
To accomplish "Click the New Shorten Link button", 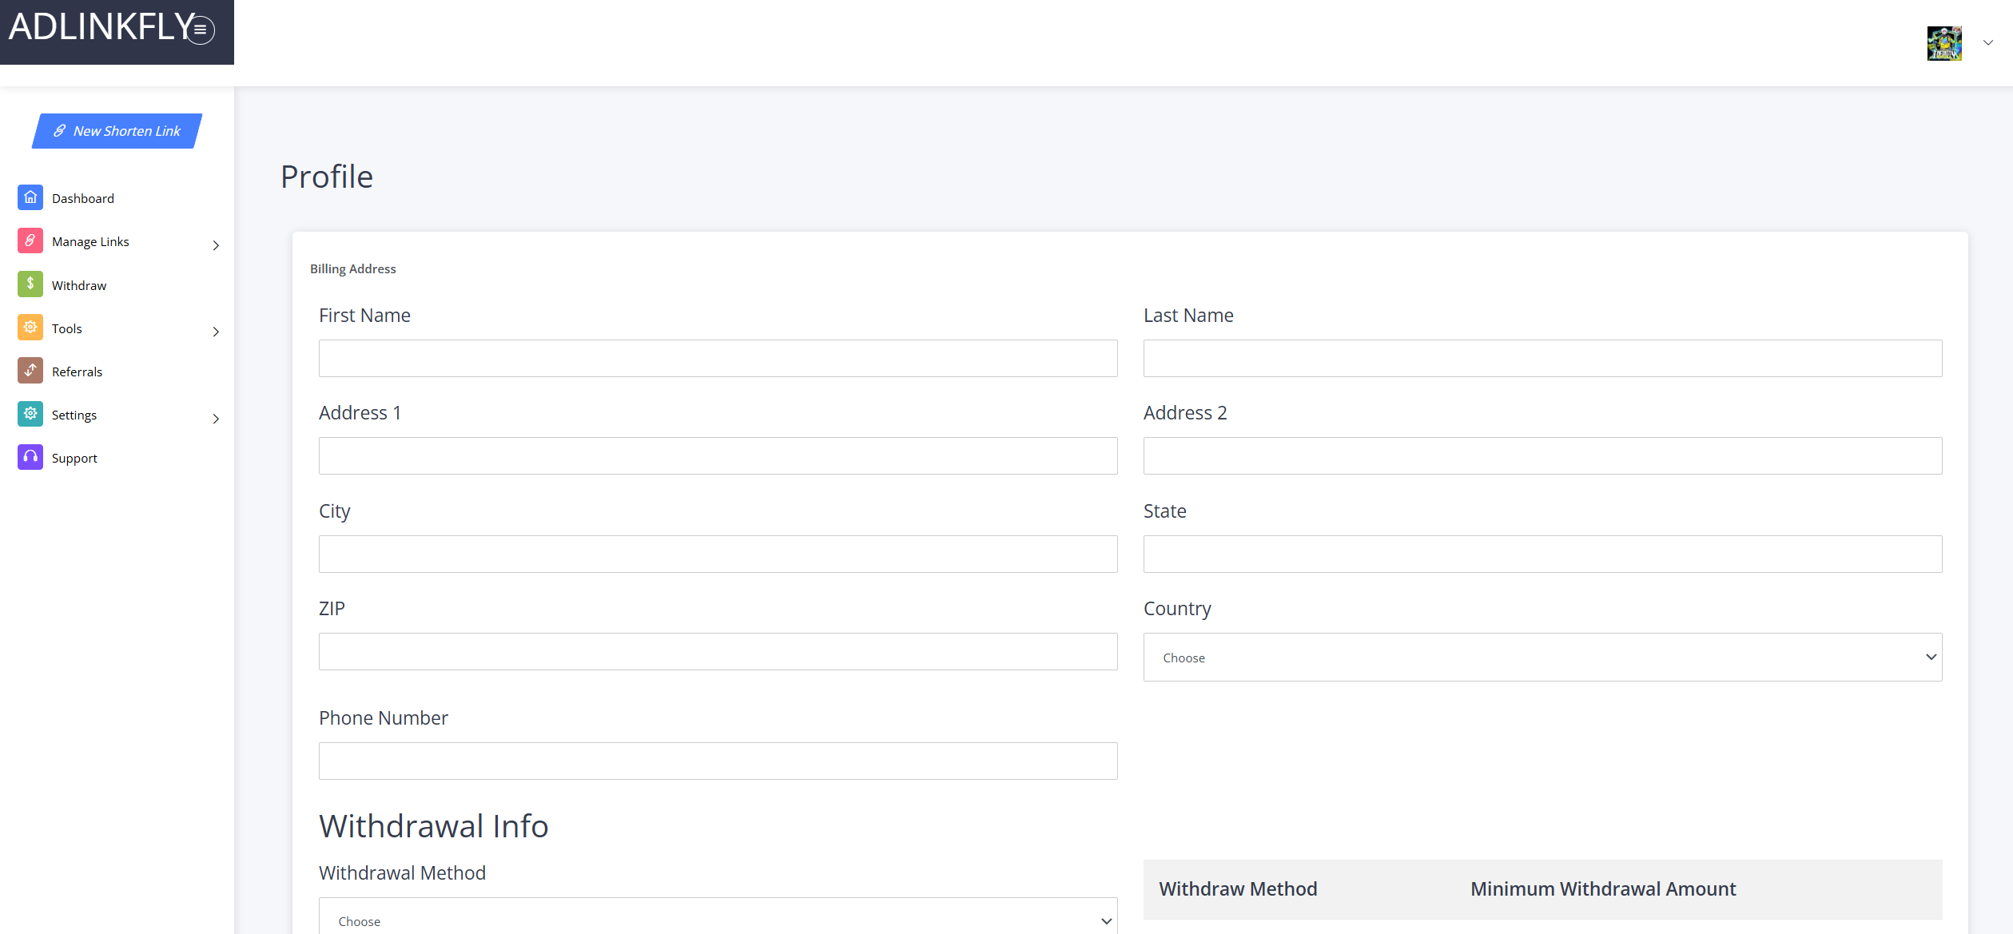I will [117, 131].
